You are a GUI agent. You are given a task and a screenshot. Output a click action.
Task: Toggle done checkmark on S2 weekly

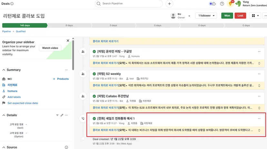[94, 74]
